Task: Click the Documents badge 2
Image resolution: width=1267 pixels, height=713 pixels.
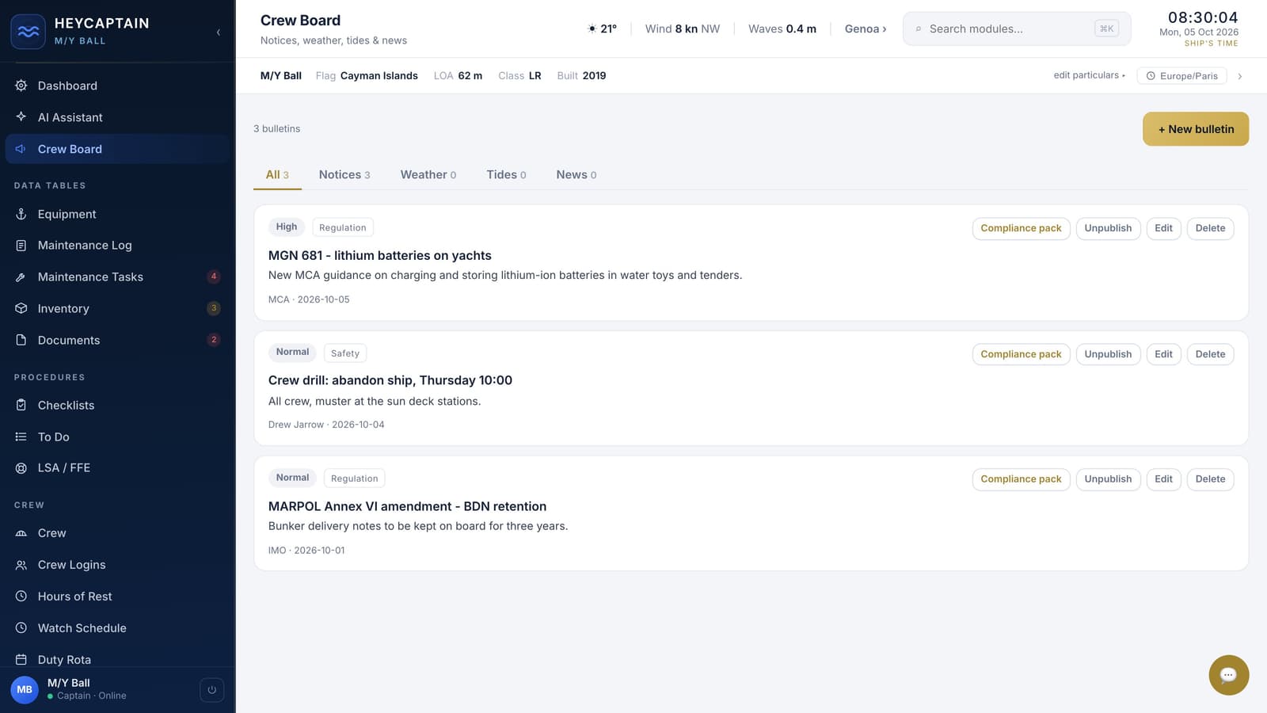Action: pos(213,340)
